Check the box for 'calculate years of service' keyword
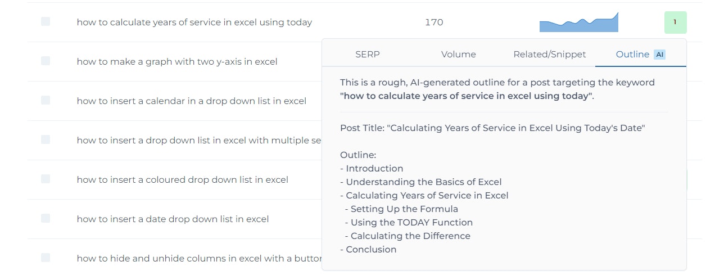Screen dimensions: 715x275 coord(46,21)
